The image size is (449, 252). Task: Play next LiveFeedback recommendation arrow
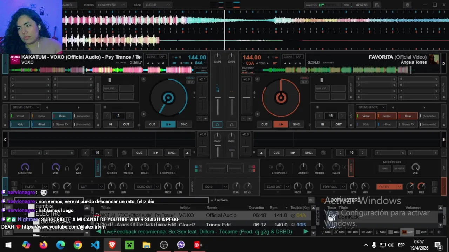[x=306, y=231]
